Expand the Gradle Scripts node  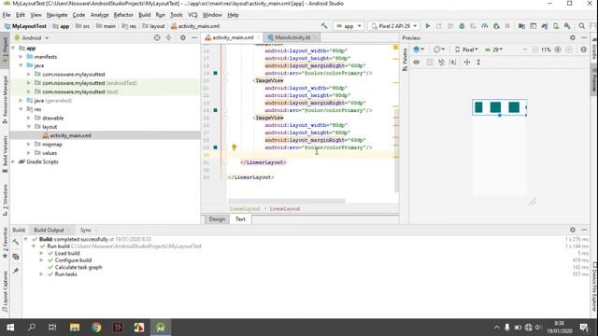(x=13, y=161)
